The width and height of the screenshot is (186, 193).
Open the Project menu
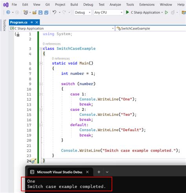60,5
